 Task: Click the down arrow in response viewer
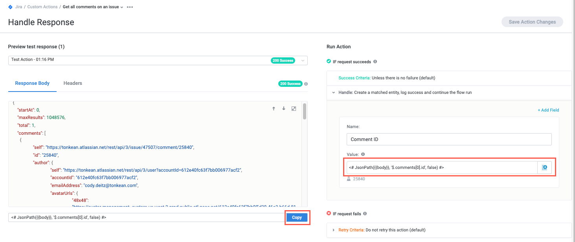283,109
